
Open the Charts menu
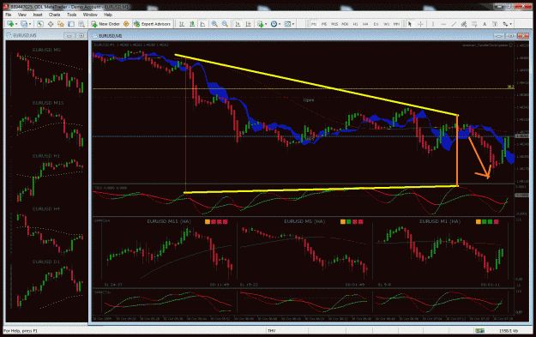54,15
